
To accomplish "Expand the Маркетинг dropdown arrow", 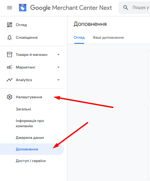I will (58, 67).
